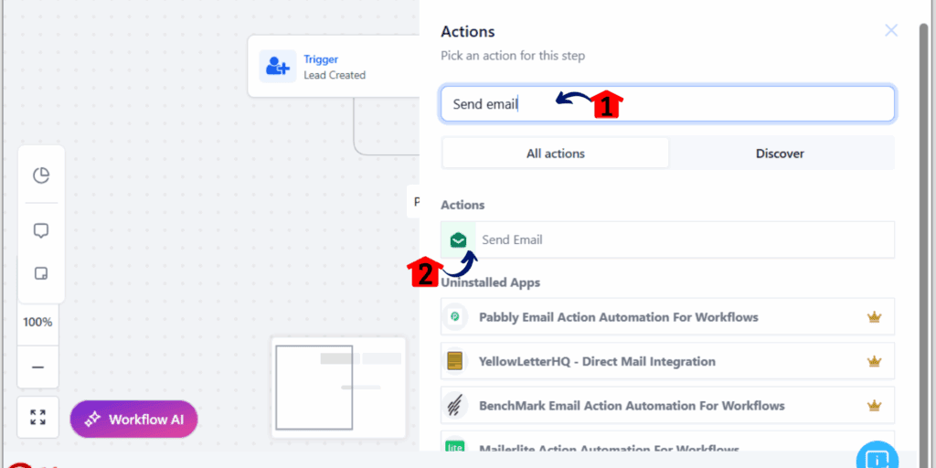
Task: Click the Trigger Lead Created node icon
Action: [278, 66]
